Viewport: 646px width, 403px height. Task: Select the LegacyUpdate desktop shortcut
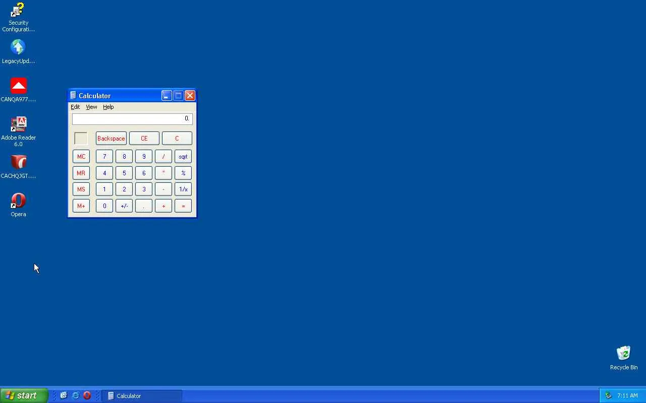[18, 52]
